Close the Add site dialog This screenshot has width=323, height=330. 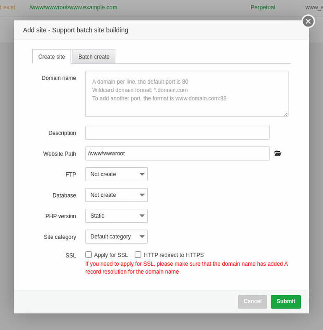[x=308, y=21]
